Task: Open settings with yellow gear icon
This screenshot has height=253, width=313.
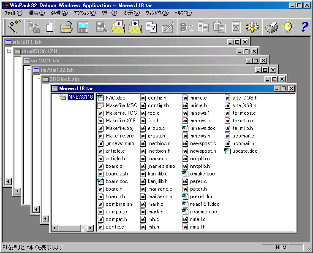Action: [252, 27]
